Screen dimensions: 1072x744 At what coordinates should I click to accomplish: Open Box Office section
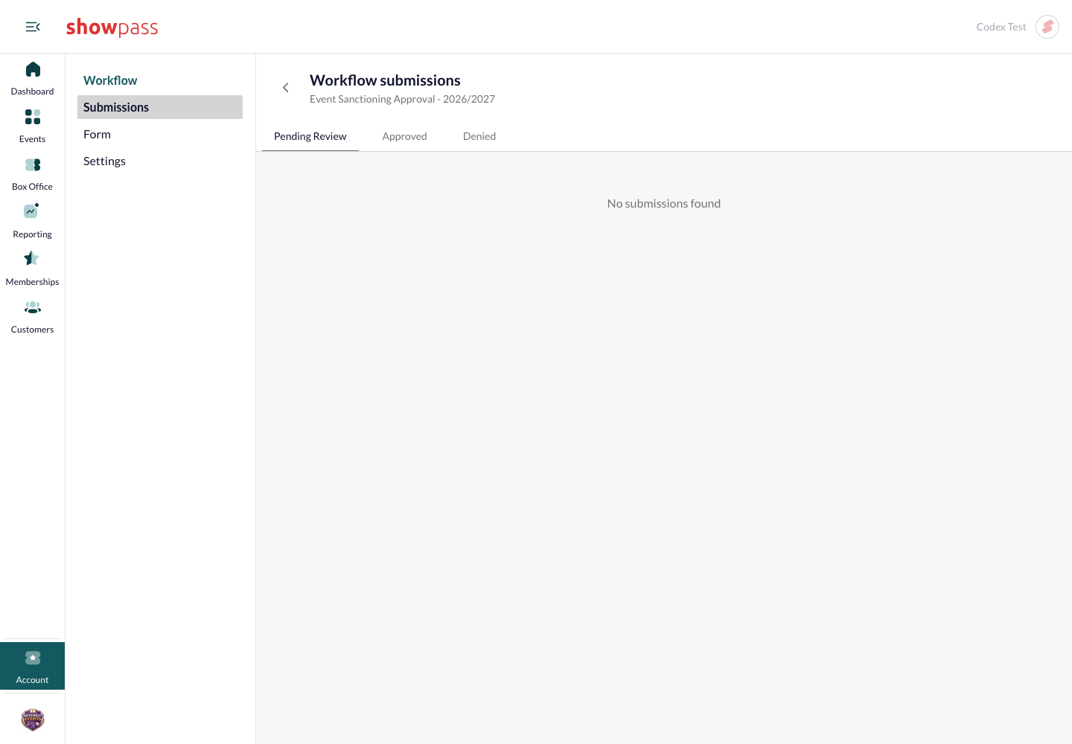click(32, 173)
